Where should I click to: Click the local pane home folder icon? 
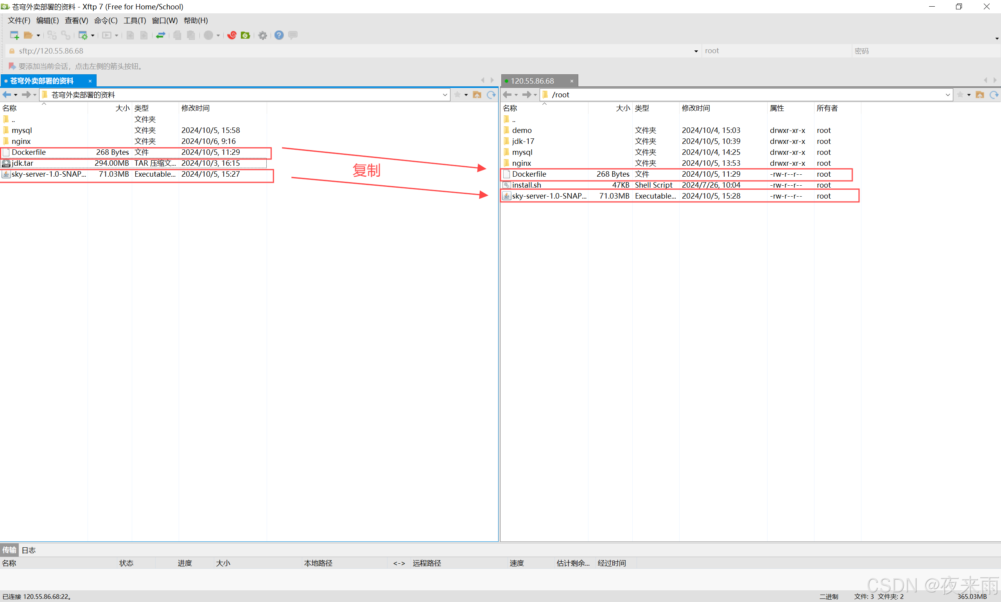tap(477, 95)
